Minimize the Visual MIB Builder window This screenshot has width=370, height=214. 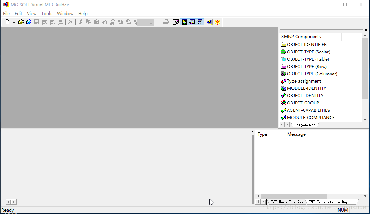(330, 5)
